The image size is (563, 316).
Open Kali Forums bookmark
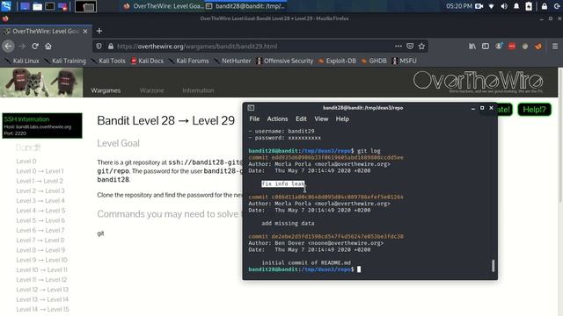coord(188,61)
